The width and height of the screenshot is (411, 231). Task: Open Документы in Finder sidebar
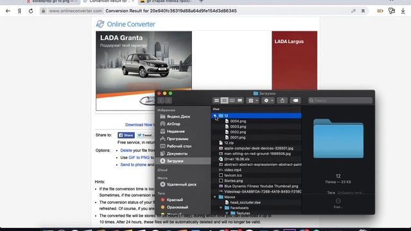[x=177, y=153]
